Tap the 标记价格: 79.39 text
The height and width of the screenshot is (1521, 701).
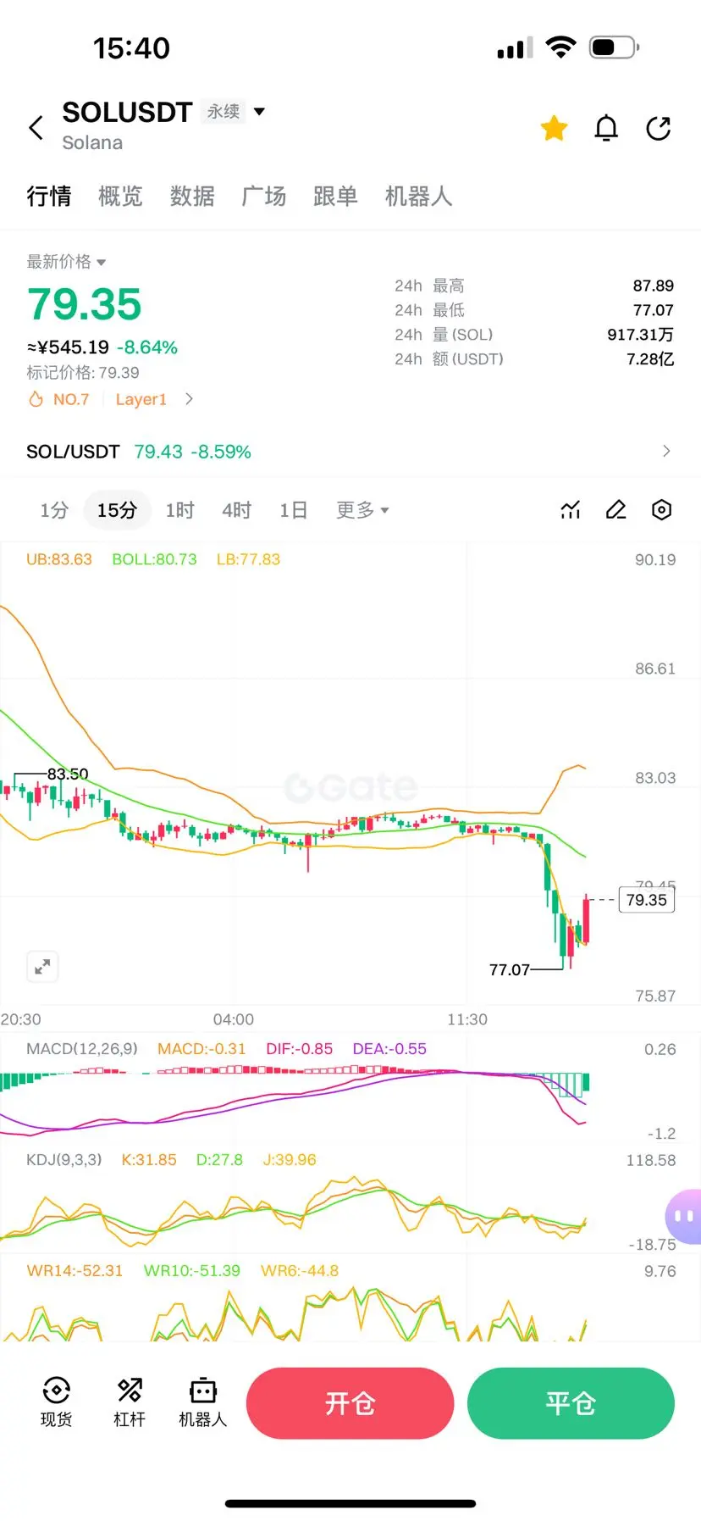(83, 373)
